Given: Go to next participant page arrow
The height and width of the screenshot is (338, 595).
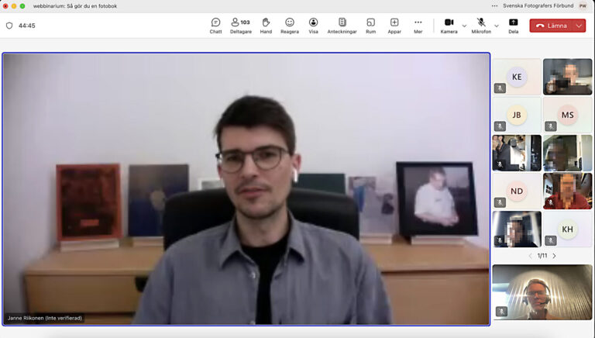Looking at the screenshot, I should 554,256.
